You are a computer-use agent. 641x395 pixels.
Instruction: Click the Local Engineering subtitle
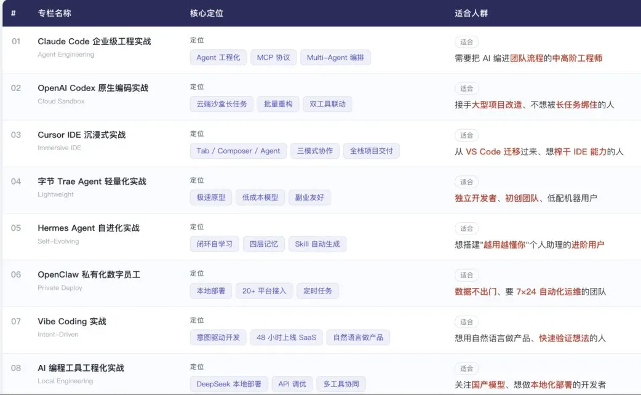point(65,381)
